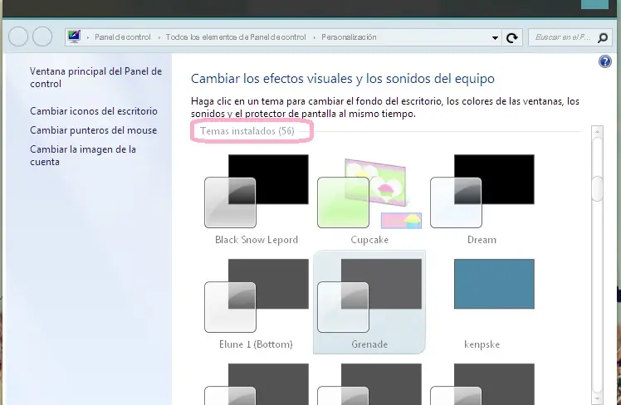Click the theme list scrollbar down arrow
This screenshot has height=405, width=621.
coord(597,399)
